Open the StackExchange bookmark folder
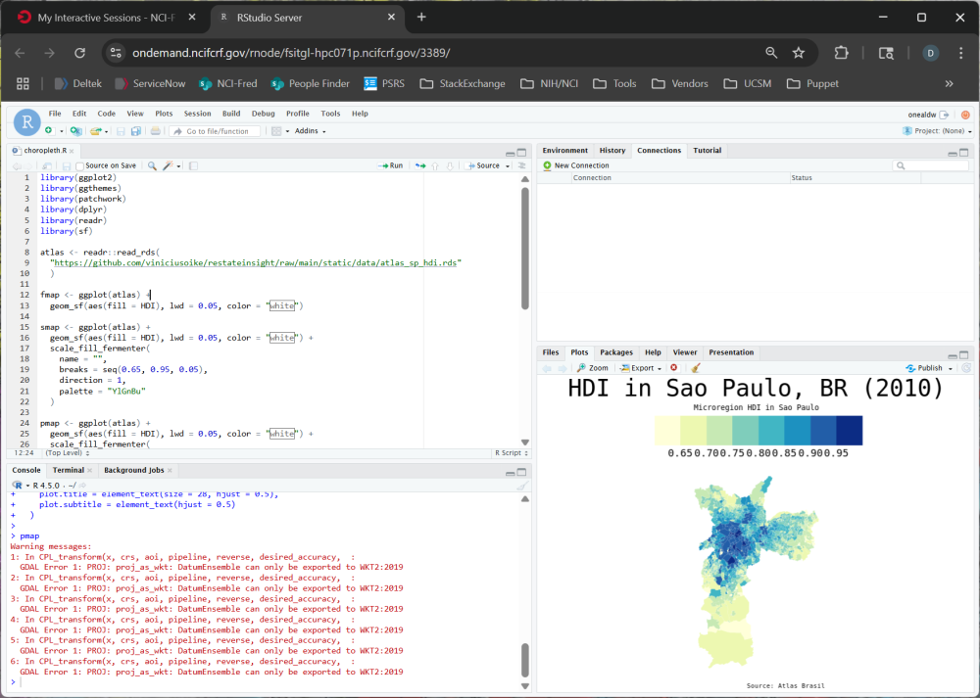The height and width of the screenshot is (698, 980). click(x=463, y=83)
